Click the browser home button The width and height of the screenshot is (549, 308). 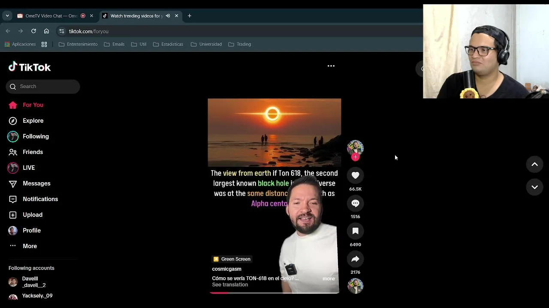coord(46,31)
